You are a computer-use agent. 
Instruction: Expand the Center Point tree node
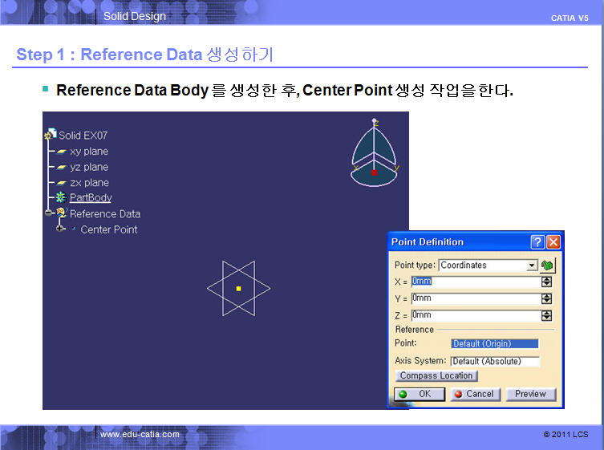click(59, 229)
